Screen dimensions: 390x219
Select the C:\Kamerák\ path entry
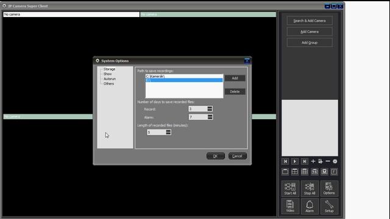coord(184,76)
